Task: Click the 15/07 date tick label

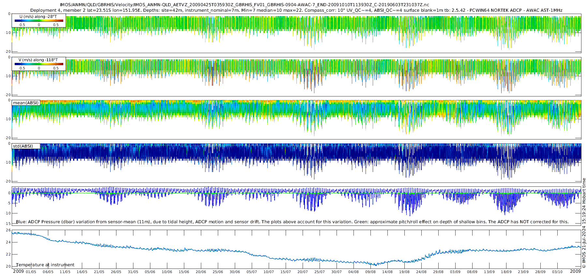Action: coord(285,272)
